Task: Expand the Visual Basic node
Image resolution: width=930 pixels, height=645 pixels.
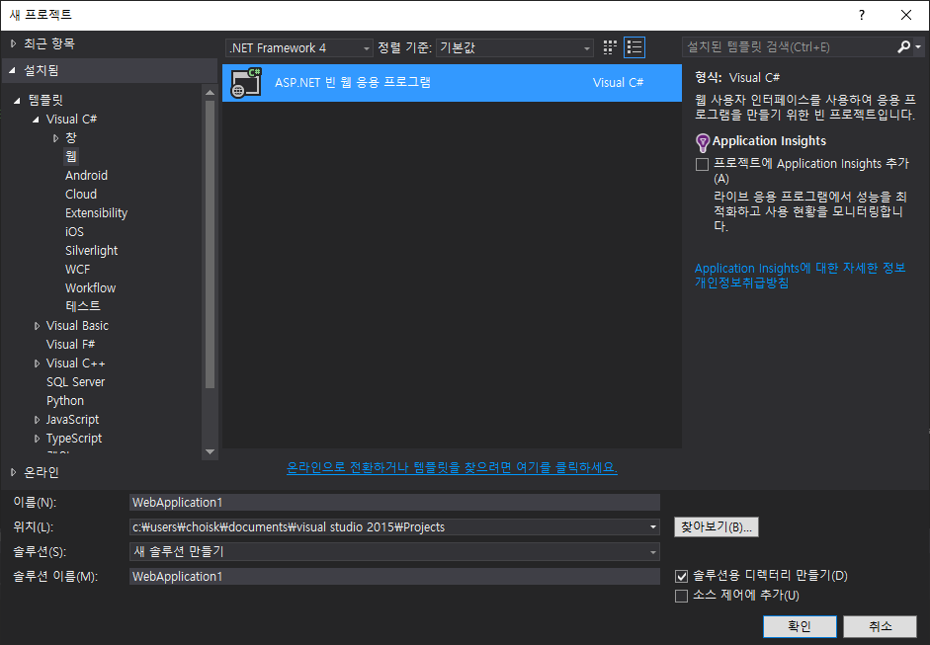Action: point(37,326)
